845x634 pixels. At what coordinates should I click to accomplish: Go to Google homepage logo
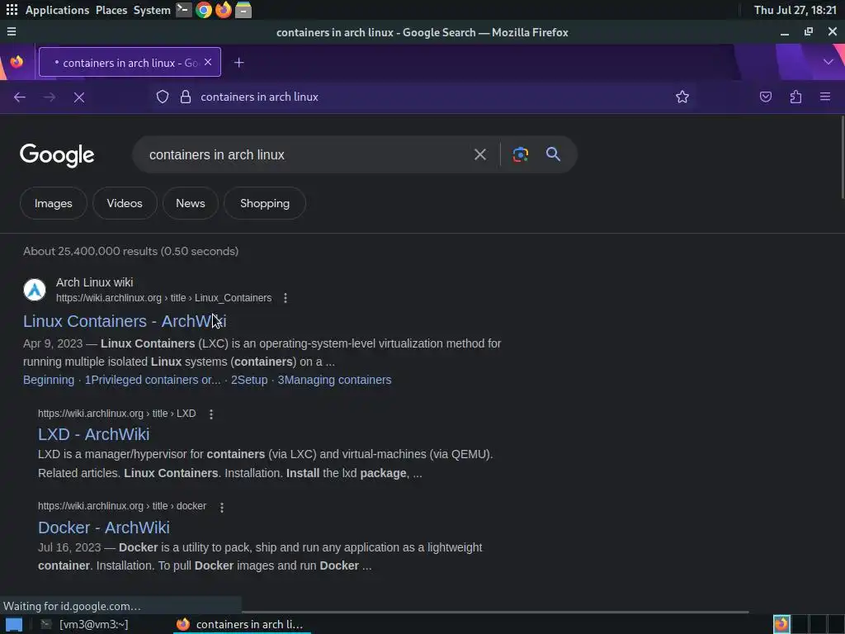[57, 155]
